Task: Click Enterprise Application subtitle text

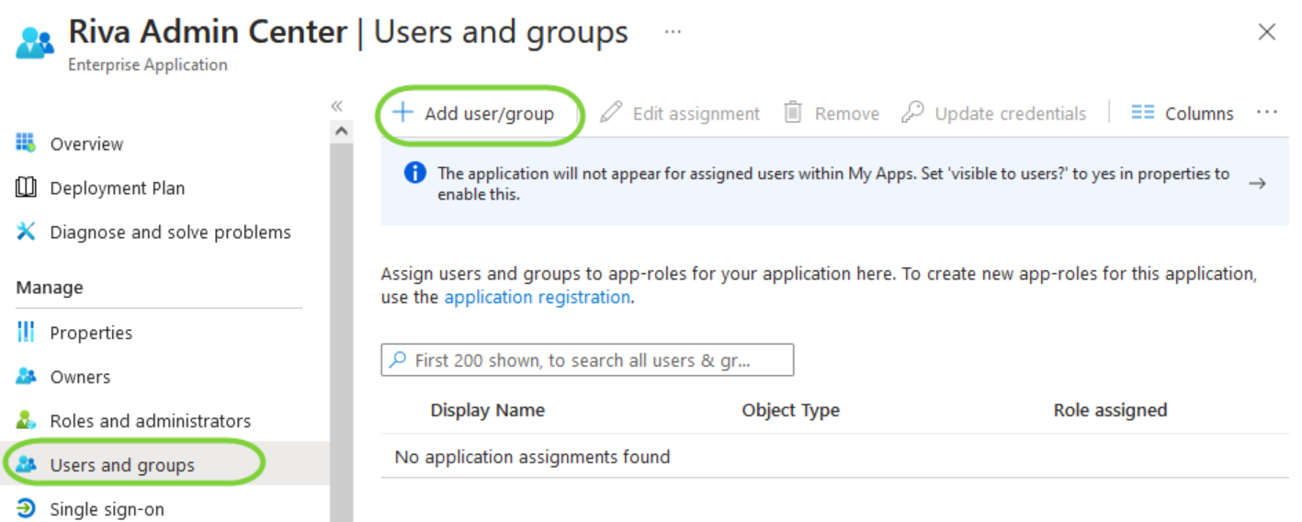Action: tap(148, 65)
